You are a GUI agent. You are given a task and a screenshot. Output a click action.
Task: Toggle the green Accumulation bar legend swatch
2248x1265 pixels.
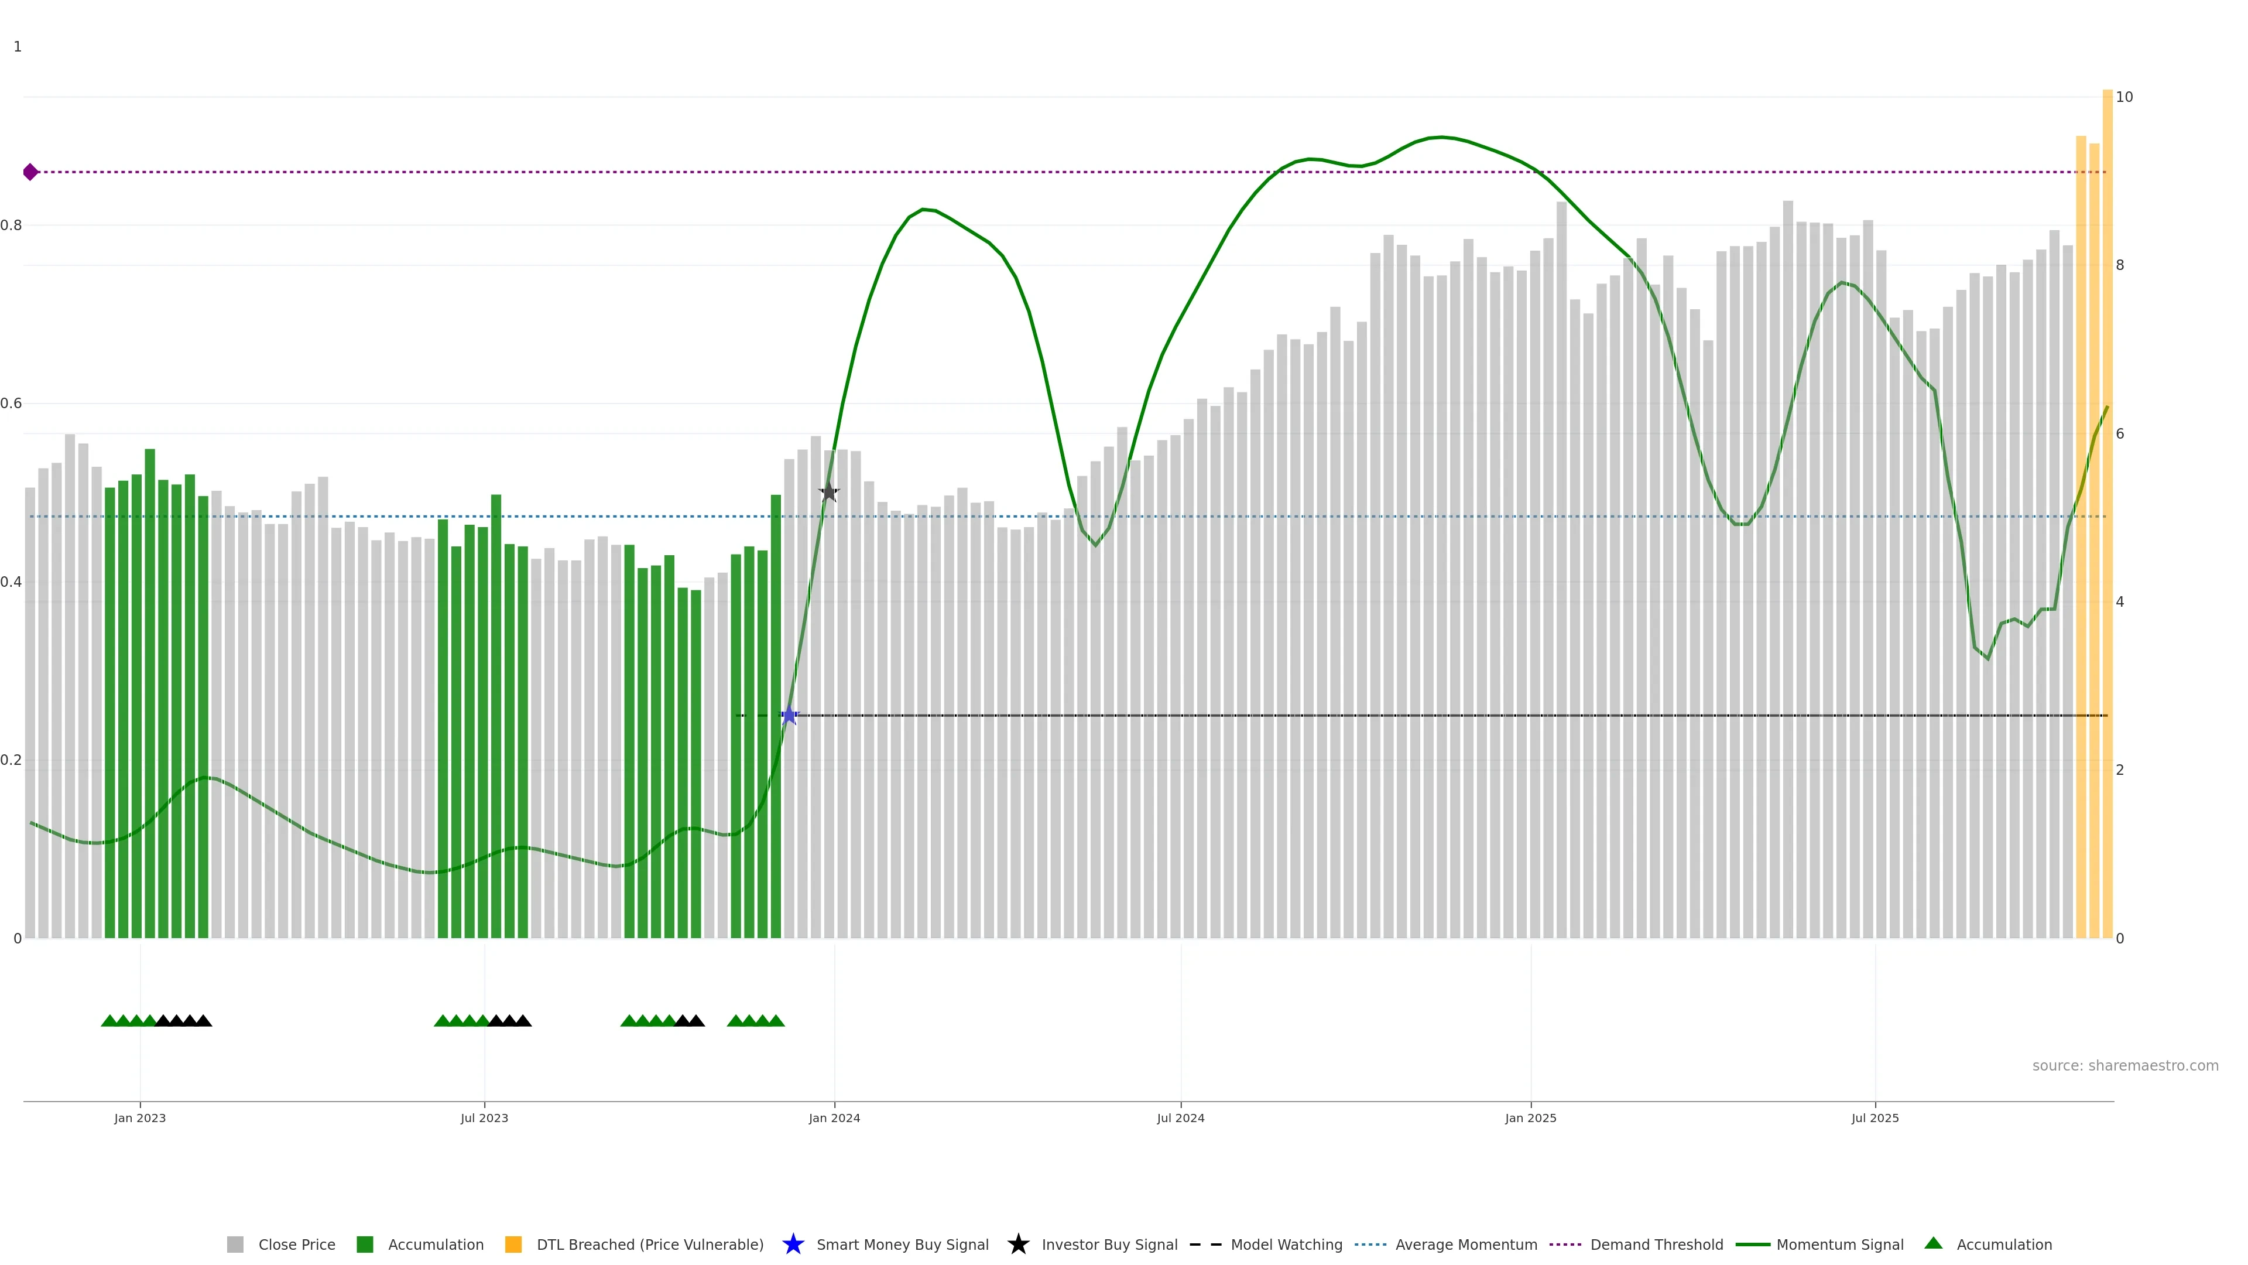[x=365, y=1245]
